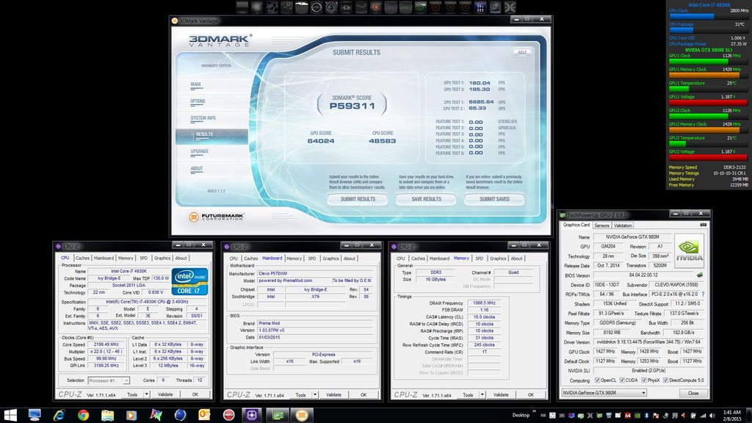Open the orange media player taskbar icon

point(131,415)
